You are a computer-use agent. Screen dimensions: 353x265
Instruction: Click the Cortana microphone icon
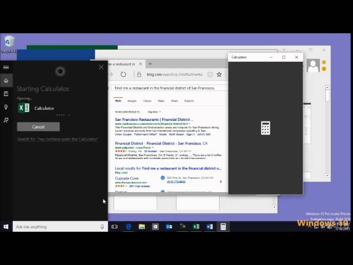(102, 227)
